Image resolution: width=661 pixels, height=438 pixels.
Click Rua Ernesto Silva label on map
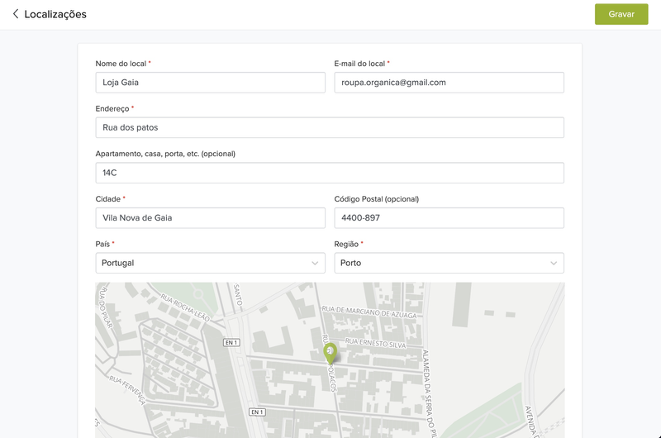pyautogui.click(x=376, y=343)
